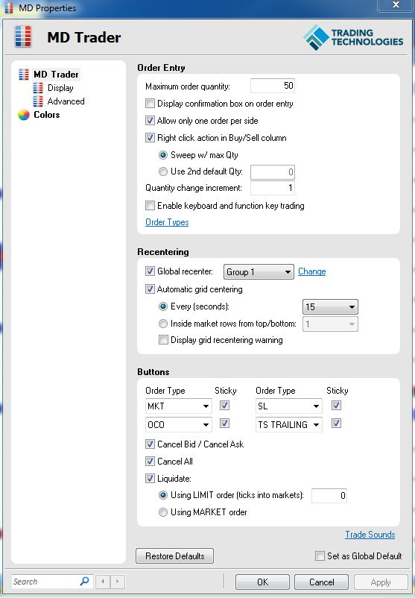
Task: Select the MD Trader tree icon
Action: (24, 75)
